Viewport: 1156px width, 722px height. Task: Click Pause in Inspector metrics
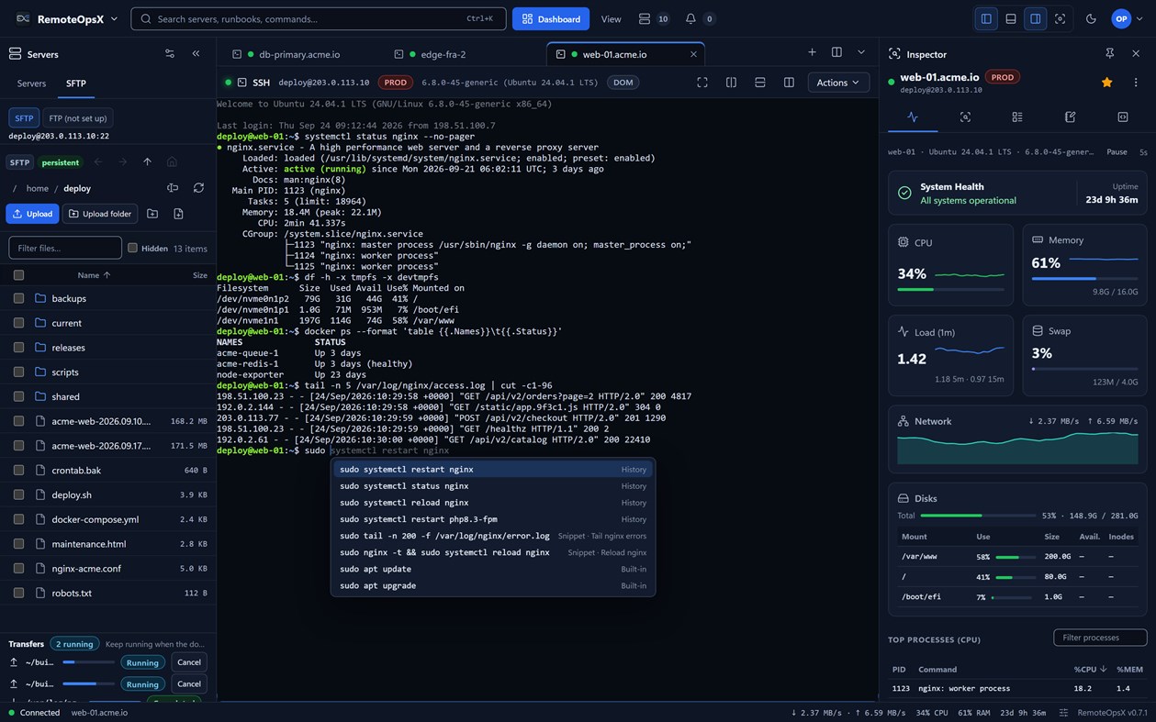pos(1117,151)
